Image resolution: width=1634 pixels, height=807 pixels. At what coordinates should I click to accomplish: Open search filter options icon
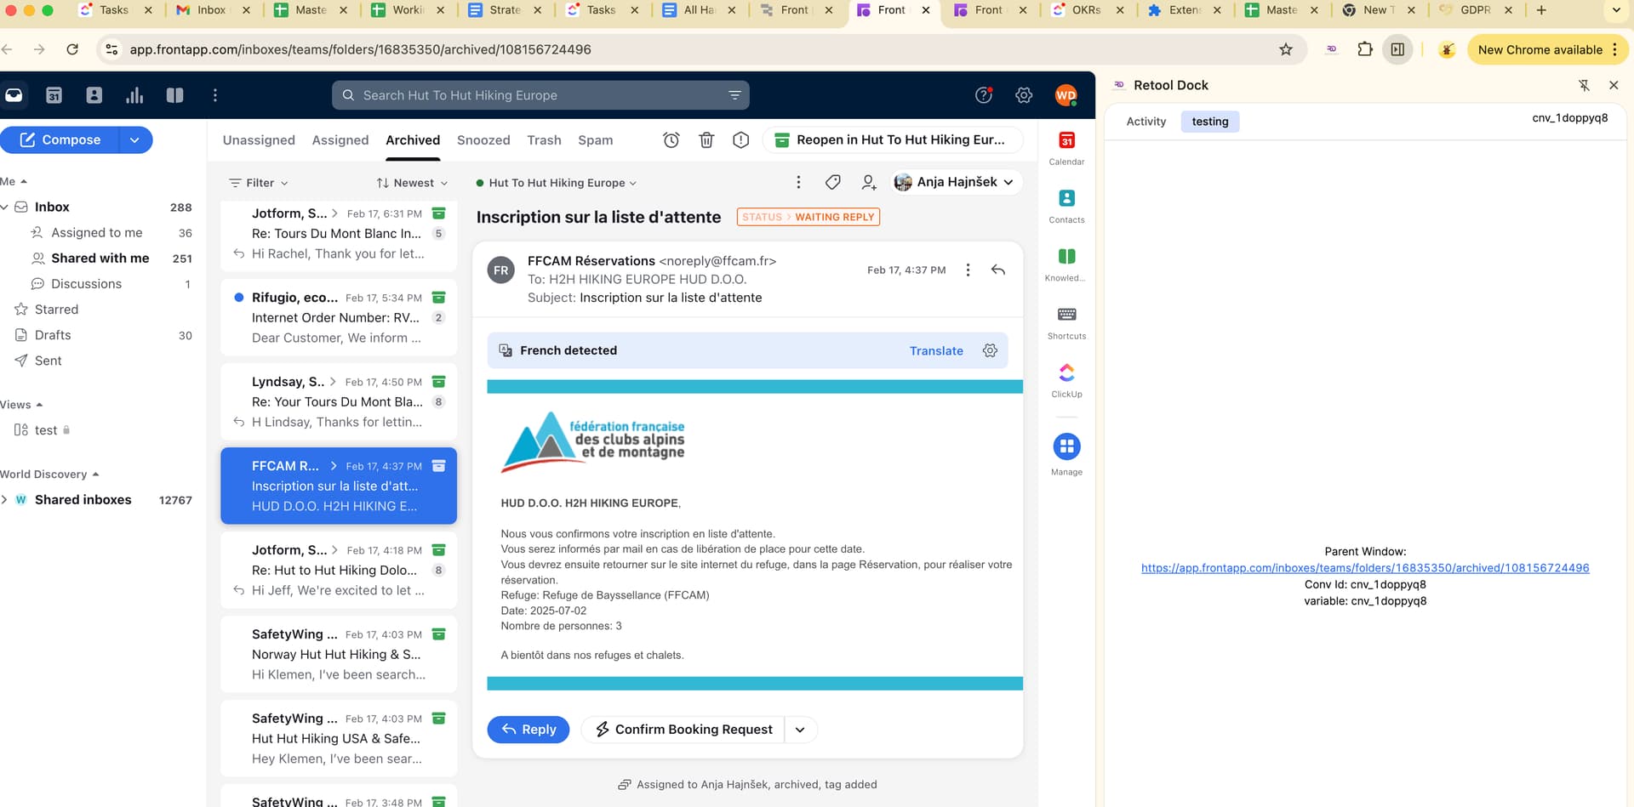(734, 95)
